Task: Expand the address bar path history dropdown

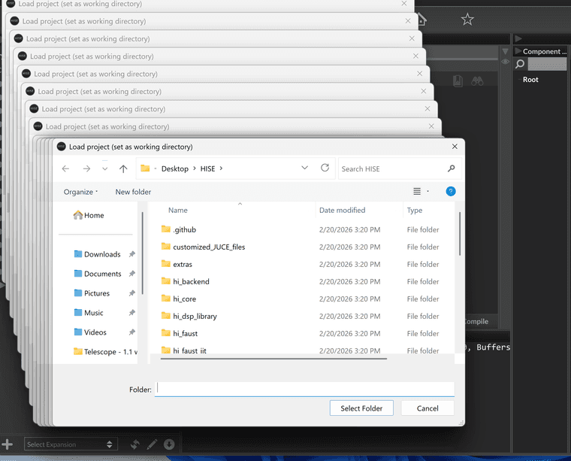Action: tap(304, 168)
